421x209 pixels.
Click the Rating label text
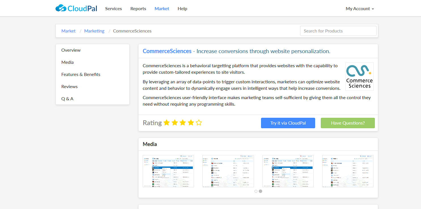152,123
